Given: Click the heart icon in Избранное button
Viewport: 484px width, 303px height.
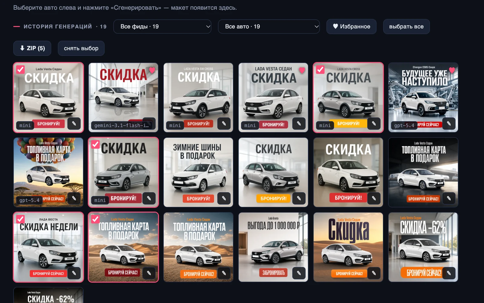Looking at the screenshot, I should (x=335, y=26).
